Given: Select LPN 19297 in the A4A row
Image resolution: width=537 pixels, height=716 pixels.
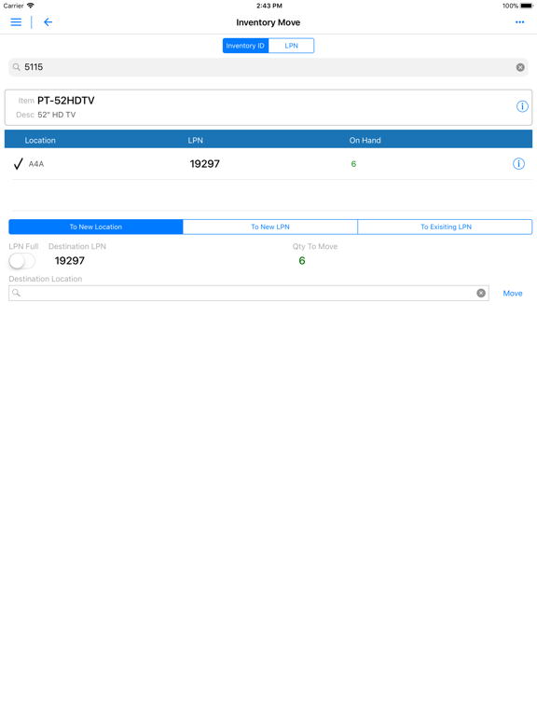Looking at the screenshot, I should click(x=204, y=164).
